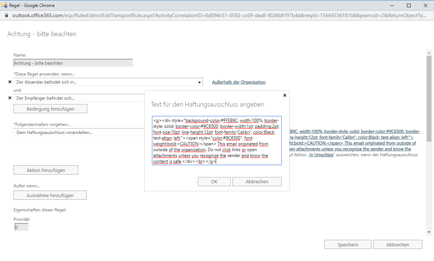The width and height of the screenshot is (434, 261).
Task: Click the lock icon in the address bar
Action: click(6, 16)
